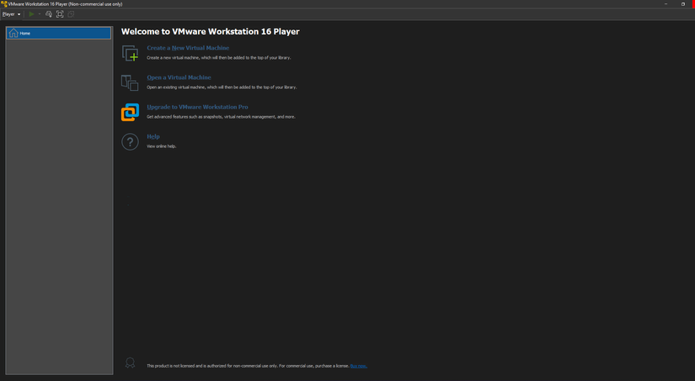Minimize the VMware Player window
Viewport: 695px width, 381px height.
point(666,4)
